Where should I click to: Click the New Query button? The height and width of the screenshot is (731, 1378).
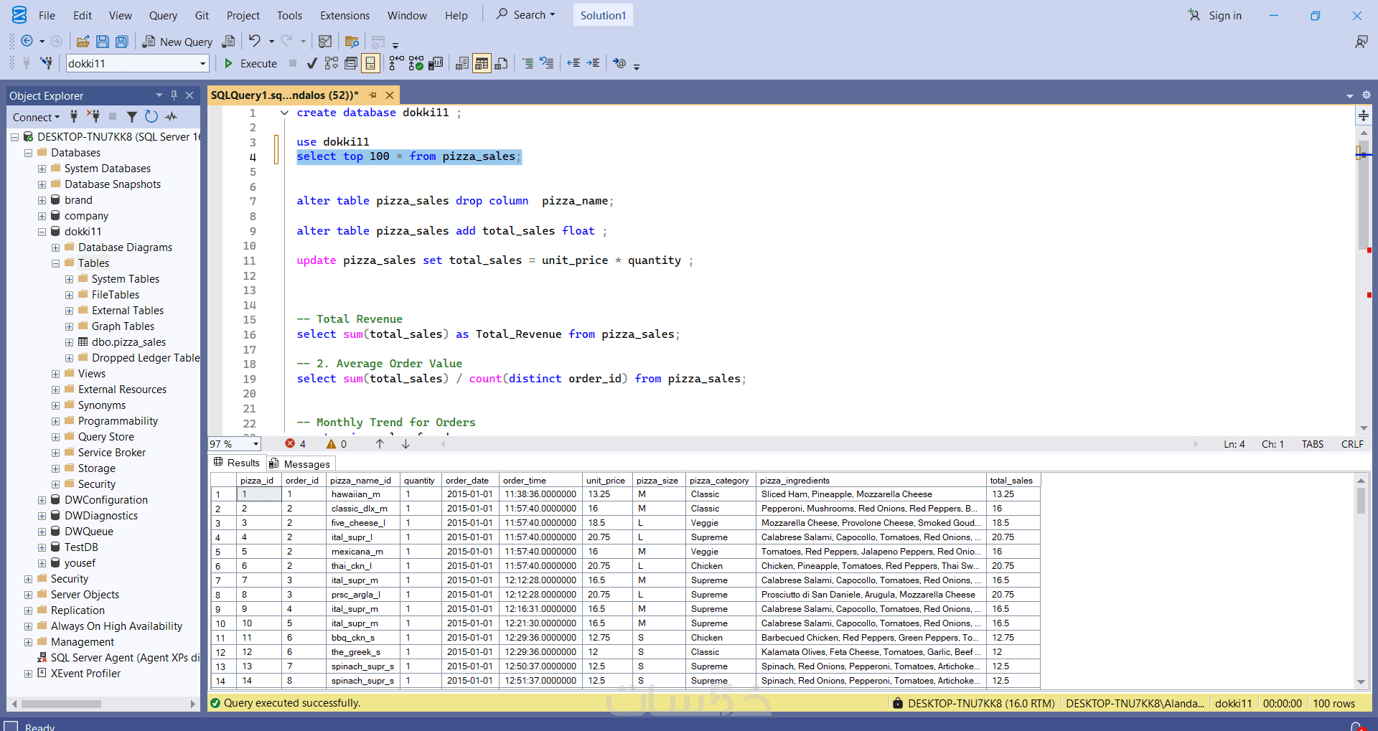pos(177,42)
